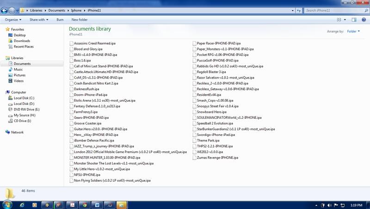Select Favorites in navigation pane
370x209 pixels.
(15, 30)
